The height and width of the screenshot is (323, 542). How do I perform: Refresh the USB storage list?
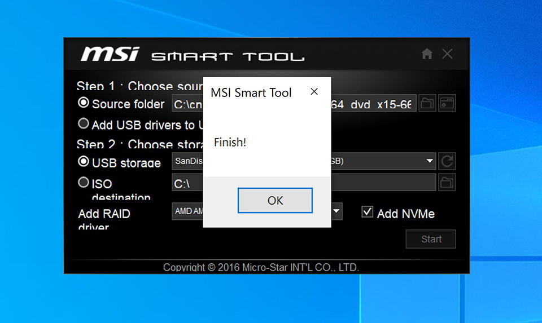447,161
